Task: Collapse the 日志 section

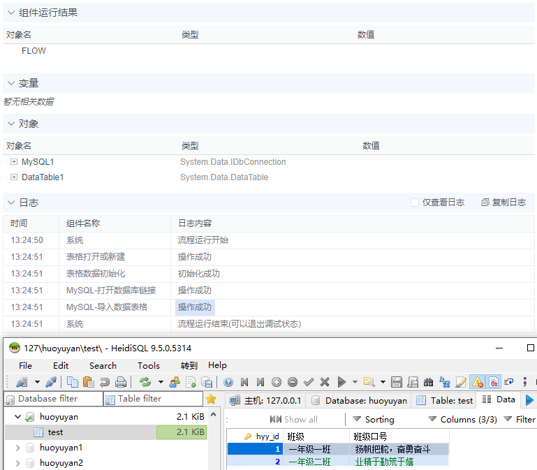Action: (x=11, y=203)
